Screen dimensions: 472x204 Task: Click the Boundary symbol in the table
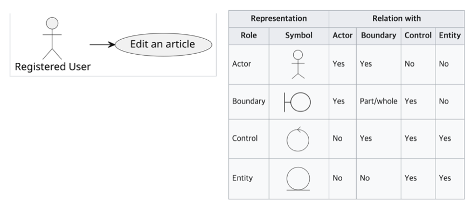click(x=297, y=102)
